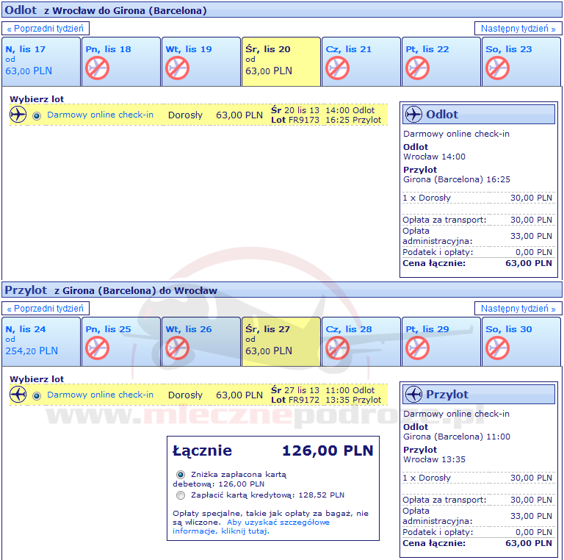Click the no-flight icon for Wt, lis 19
The width and height of the screenshot is (564, 560).
coord(177,68)
